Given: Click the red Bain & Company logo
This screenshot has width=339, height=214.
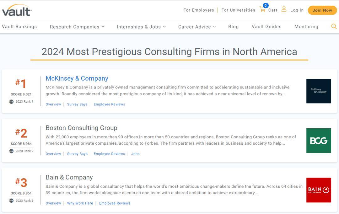Looking at the screenshot, I should 319,190.
